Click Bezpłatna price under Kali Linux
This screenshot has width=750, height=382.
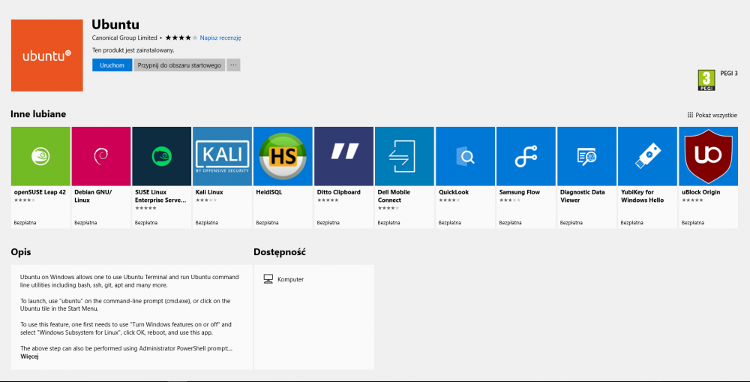[x=207, y=223]
